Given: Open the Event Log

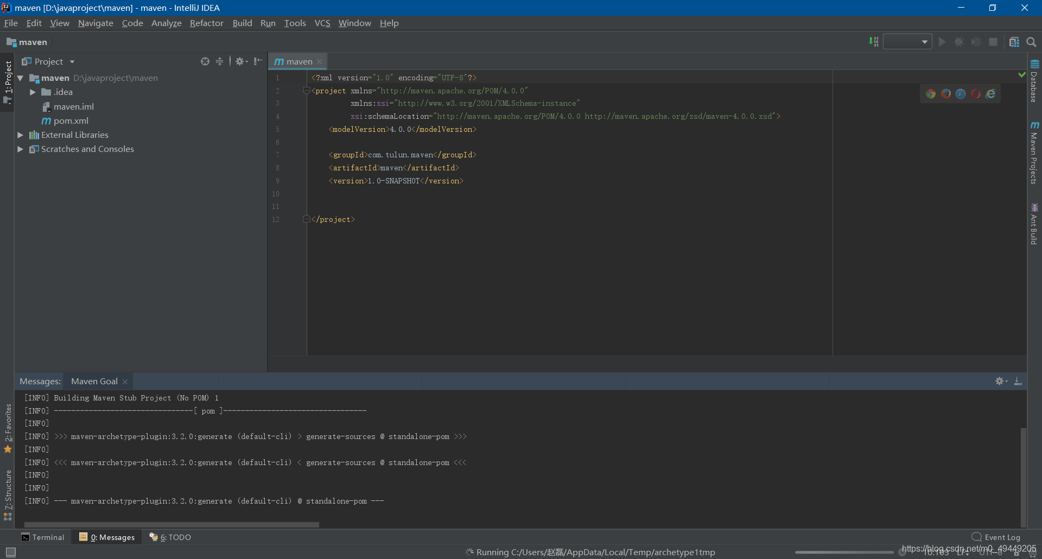Looking at the screenshot, I should (996, 537).
